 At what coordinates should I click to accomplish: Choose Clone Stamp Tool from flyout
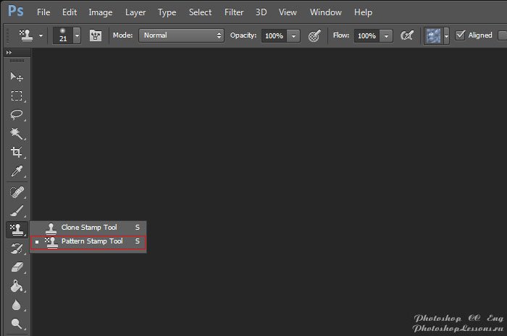(x=89, y=227)
